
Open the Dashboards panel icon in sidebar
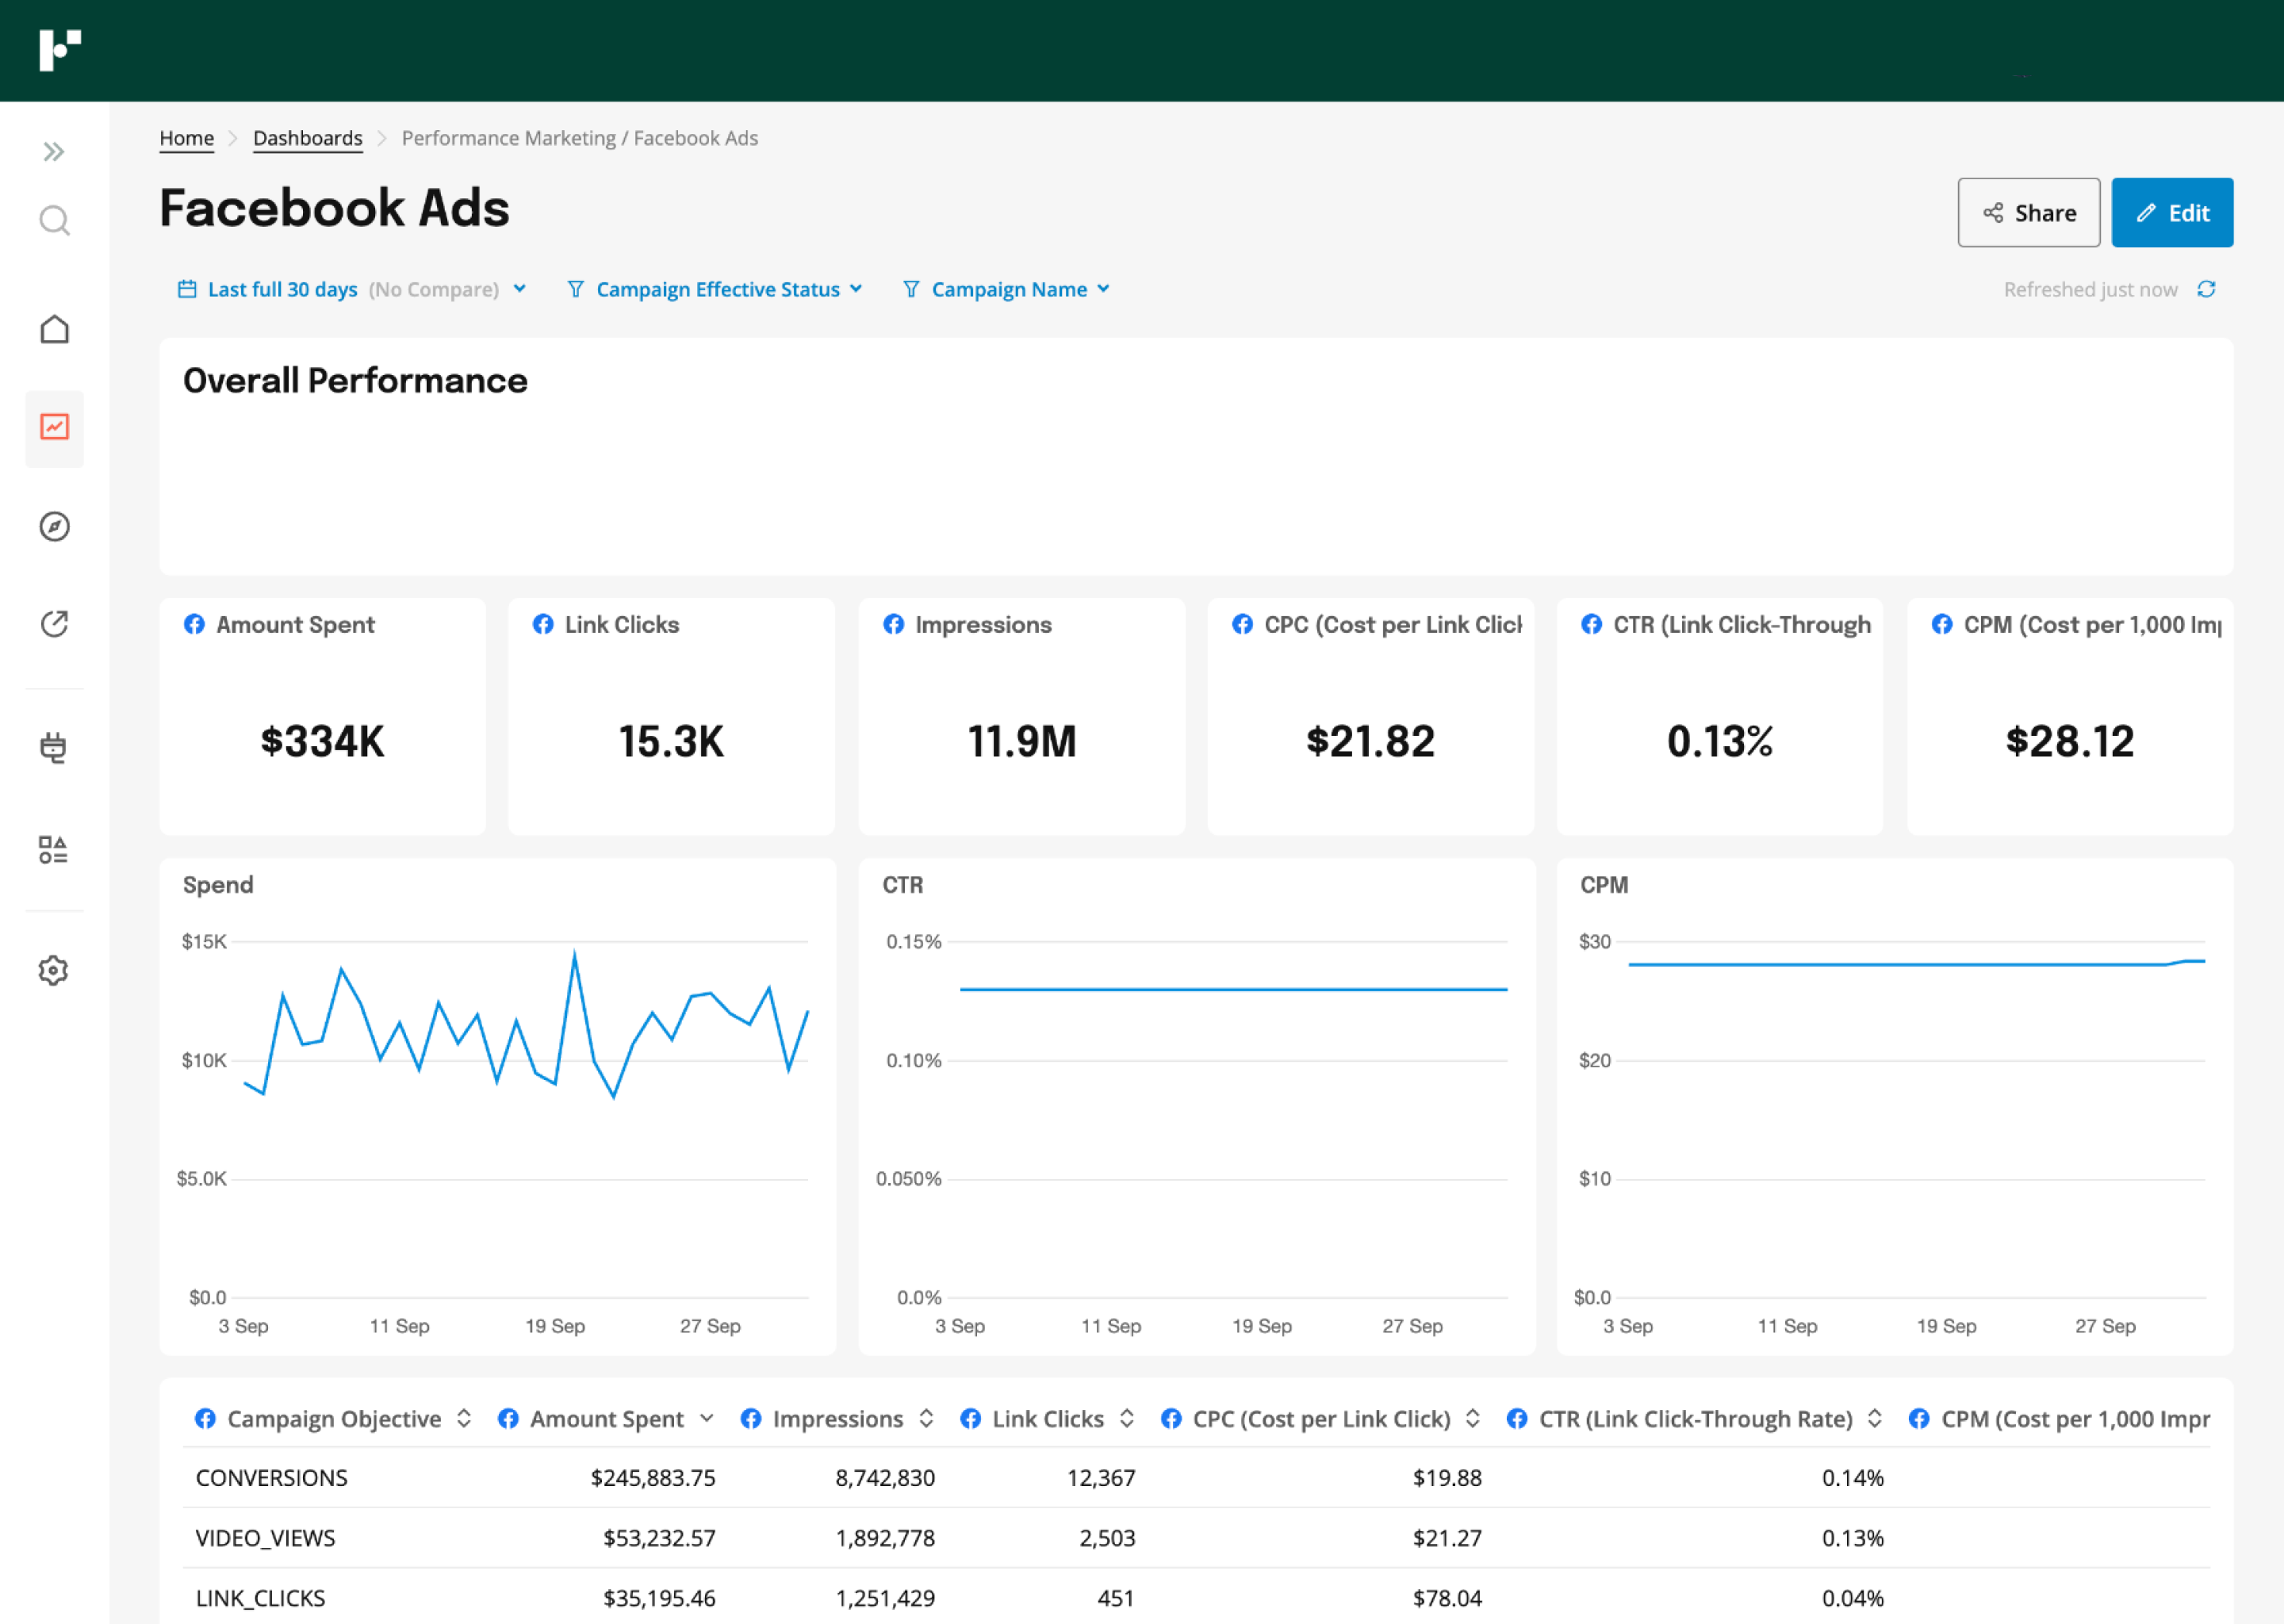point(55,428)
